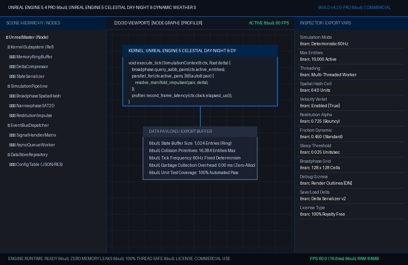Click the Unreal Engine 5.4 PRO window title

102,7
